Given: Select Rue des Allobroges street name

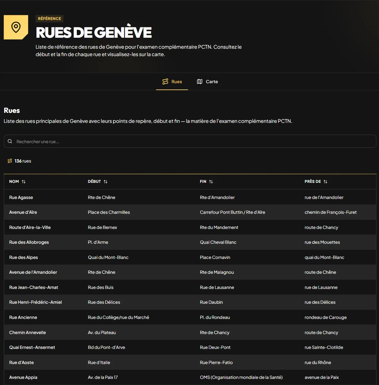Looking at the screenshot, I should (x=29, y=242).
